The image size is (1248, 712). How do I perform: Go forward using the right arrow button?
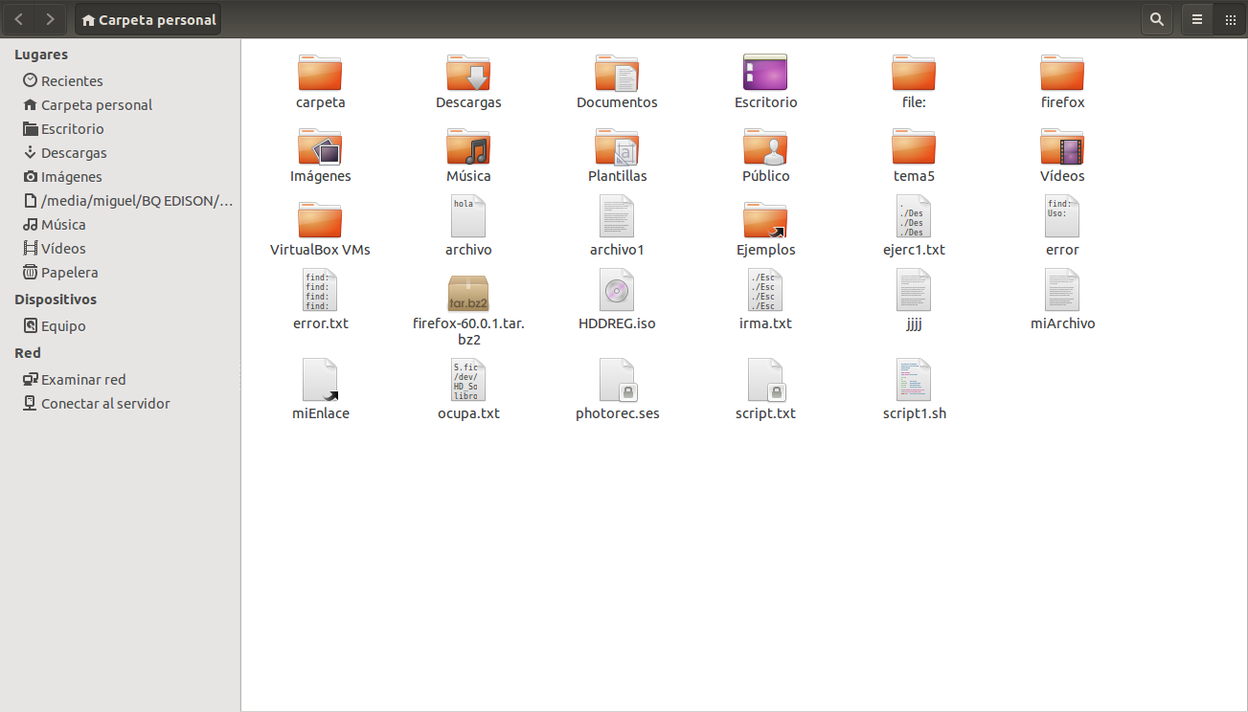[50, 19]
